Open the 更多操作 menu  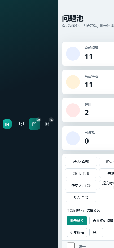[x=77, y=232]
